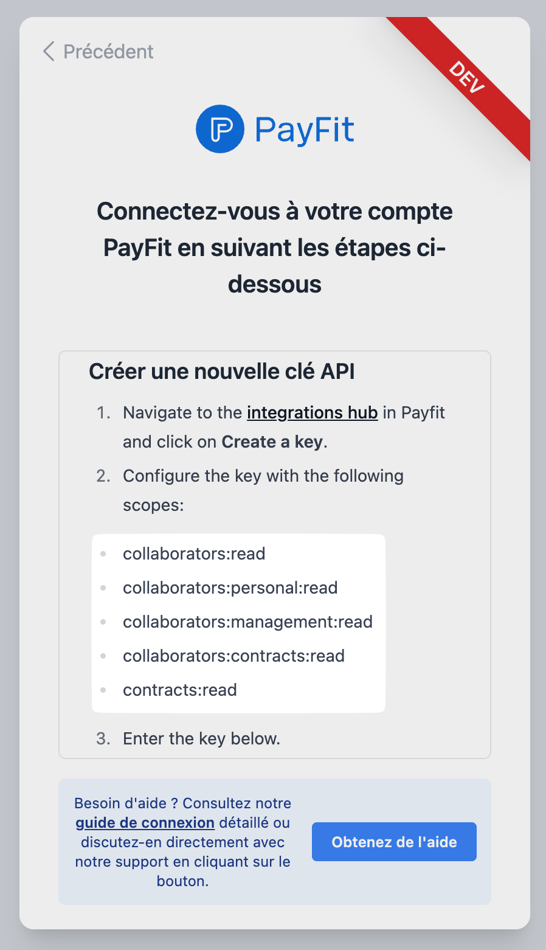546x950 pixels.
Task: Go back via the Précédent label
Action: [108, 52]
